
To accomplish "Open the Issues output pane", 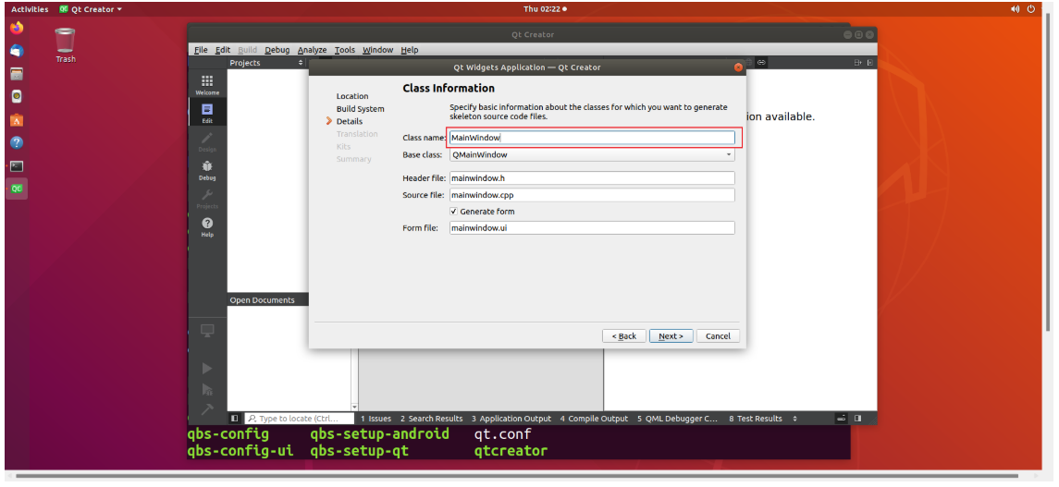I will (376, 419).
